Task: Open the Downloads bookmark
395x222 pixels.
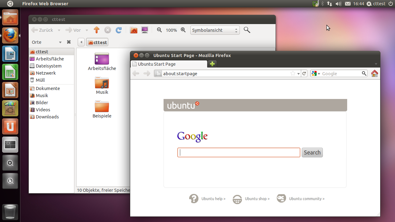Action: (x=52, y=117)
